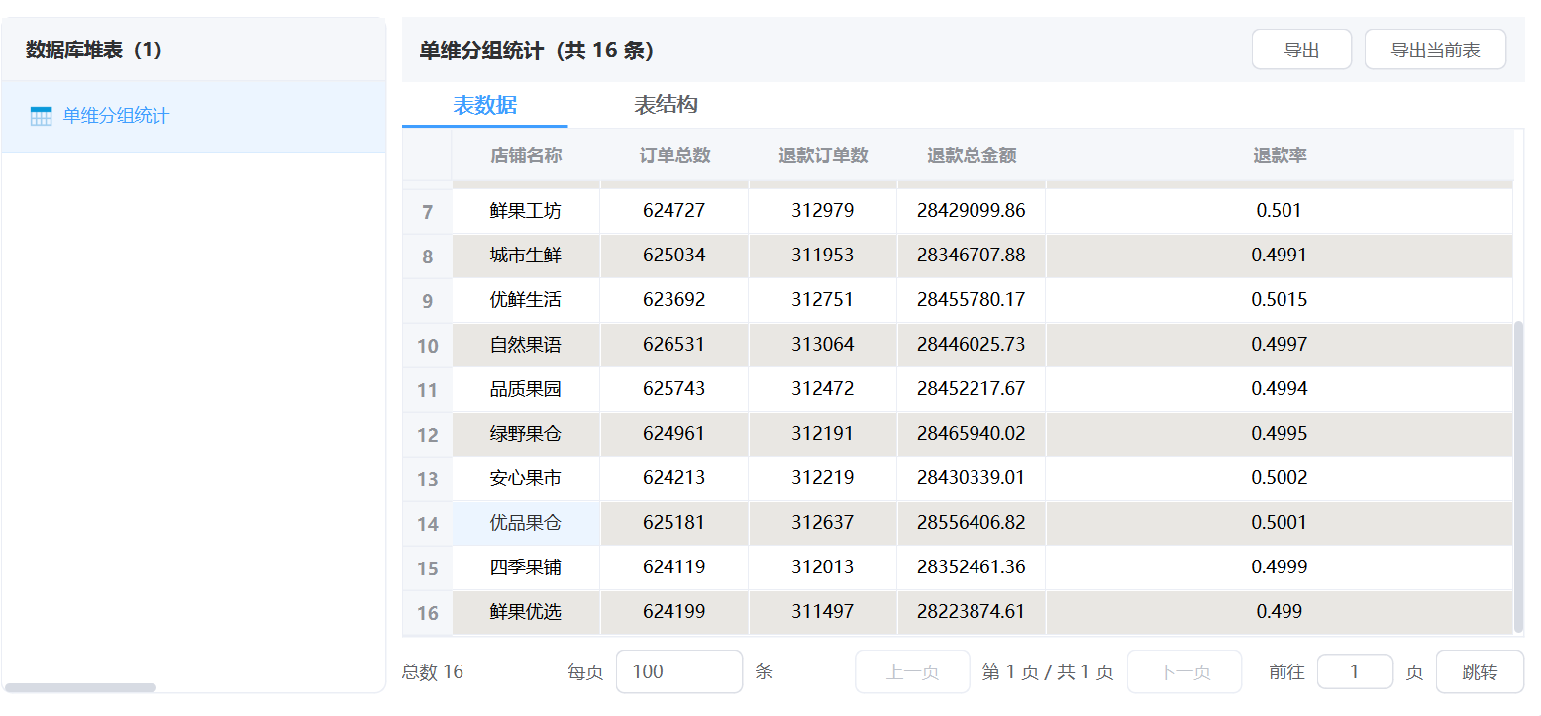The height and width of the screenshot is (716, 1541).
Task: Click the 导出 button
Action: pos(1300,50)
